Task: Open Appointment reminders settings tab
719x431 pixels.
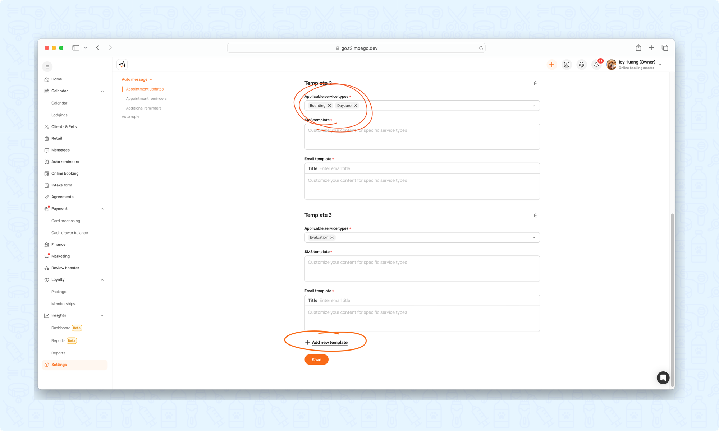Action: coord(146,98)
